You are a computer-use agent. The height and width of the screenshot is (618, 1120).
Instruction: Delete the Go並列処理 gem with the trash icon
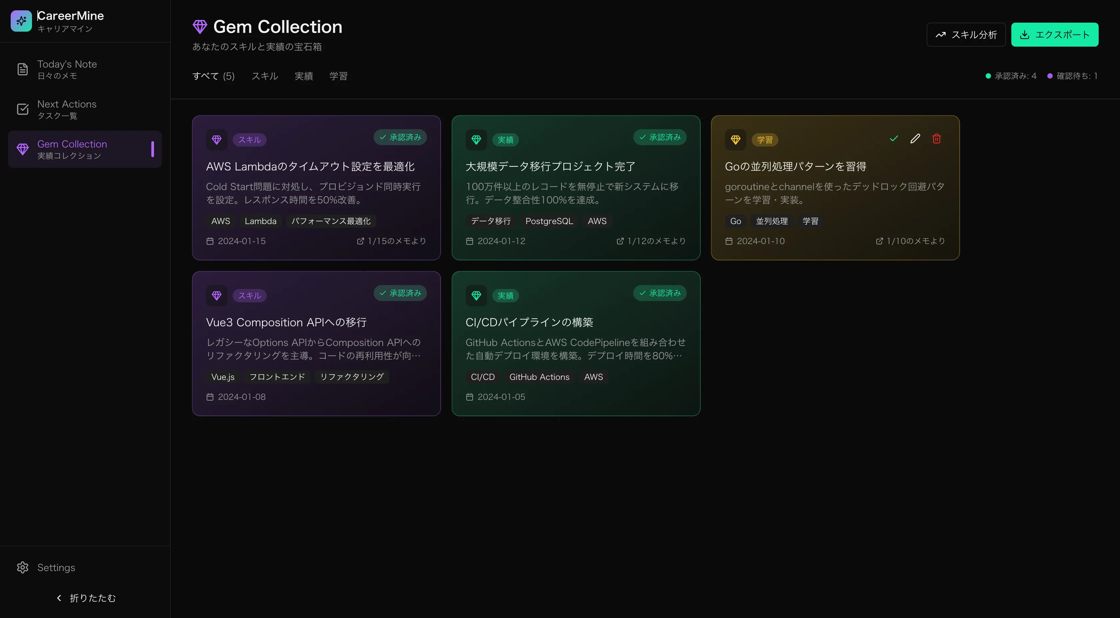coord(937,139)
